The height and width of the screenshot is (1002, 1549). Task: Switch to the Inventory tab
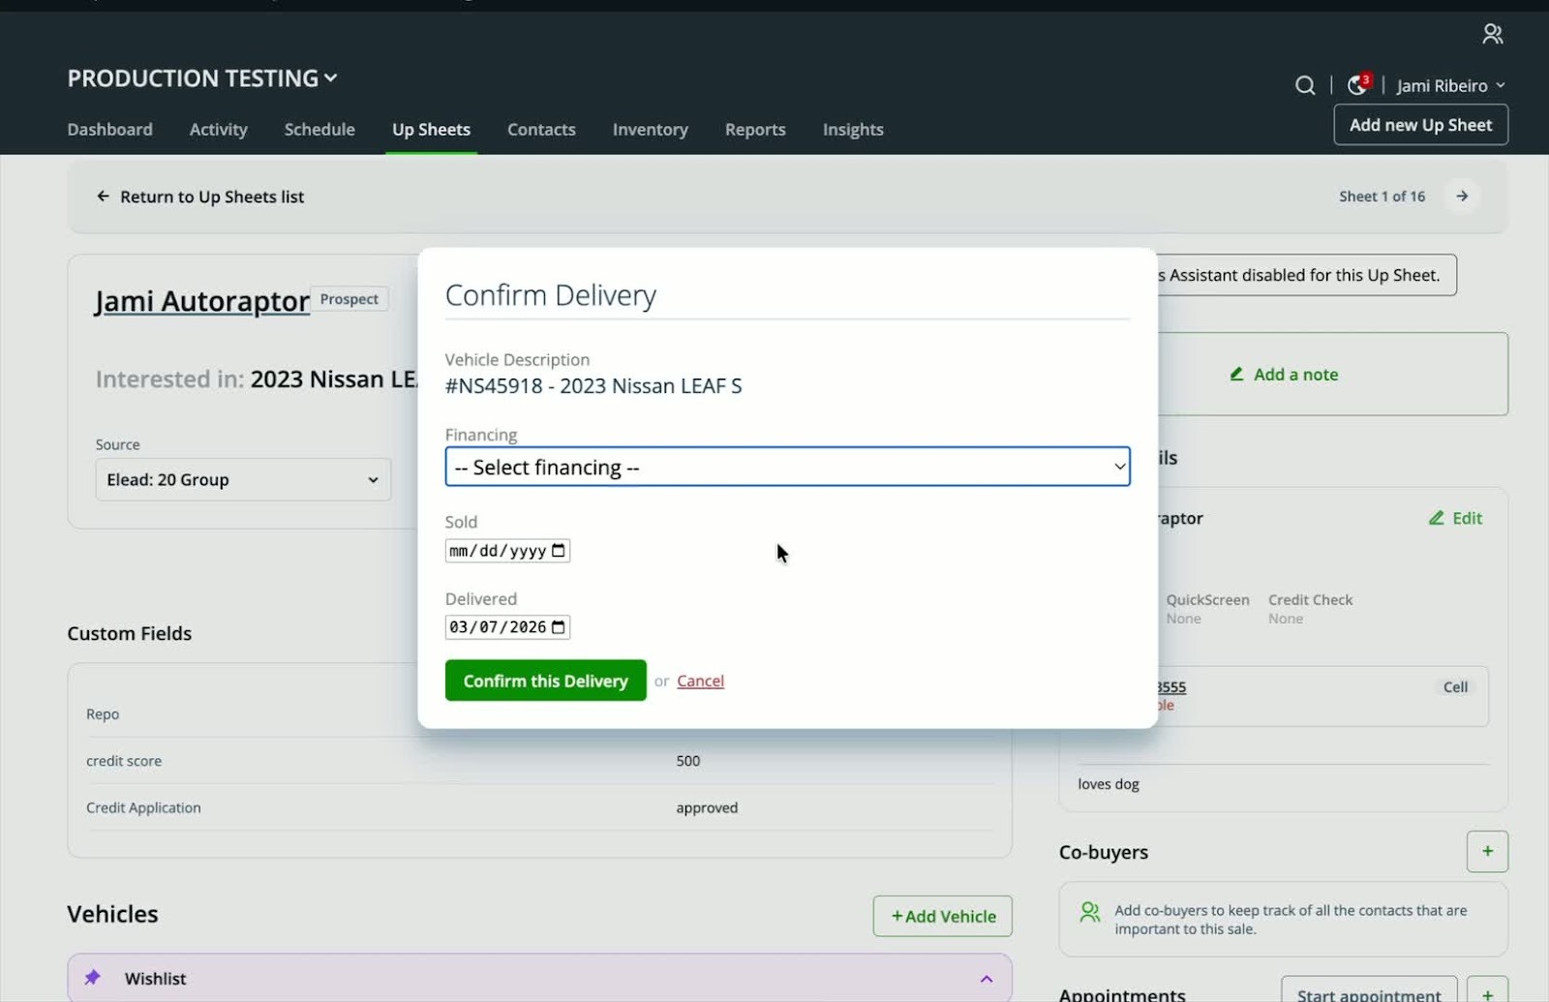coord(650,130)
